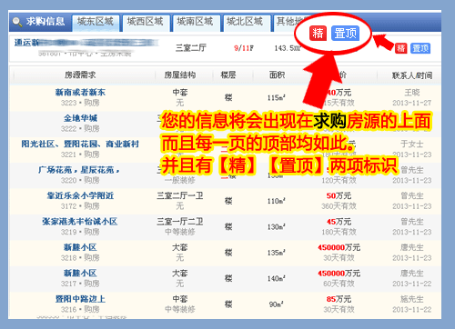Viewport: 455px width, 329px height.
Task: Click the red 精 badge in the circle
Action: 318,33
